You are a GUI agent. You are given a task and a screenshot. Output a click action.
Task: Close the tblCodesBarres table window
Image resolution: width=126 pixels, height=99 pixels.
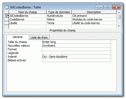click(116, 7)
